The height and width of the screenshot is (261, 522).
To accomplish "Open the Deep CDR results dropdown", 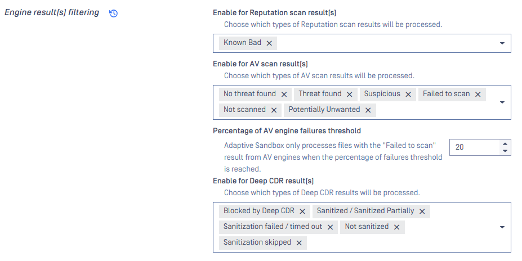I will [502, 227].
